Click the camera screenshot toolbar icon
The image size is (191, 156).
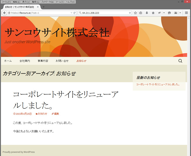(176, 13)
